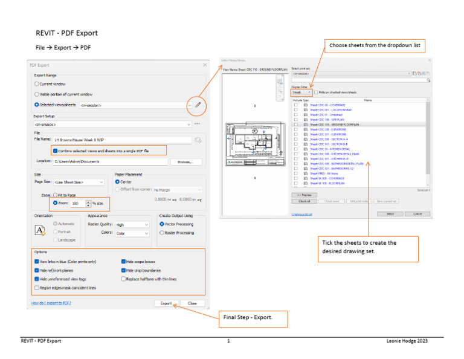Viewport: 464px width, 359px height.
Task: Open the Selected views/sheets in-session dropdown
Action: (135, 105)
